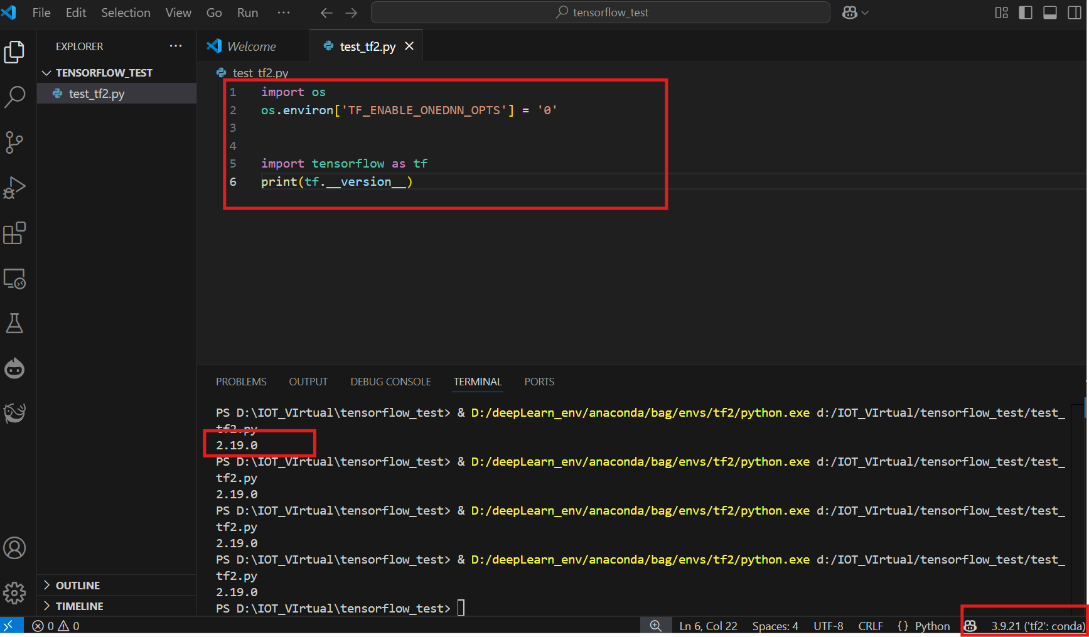Click the tensorflow_test command center search
Viewport: 1089px width, 637px height.
(x=601, y=13)
